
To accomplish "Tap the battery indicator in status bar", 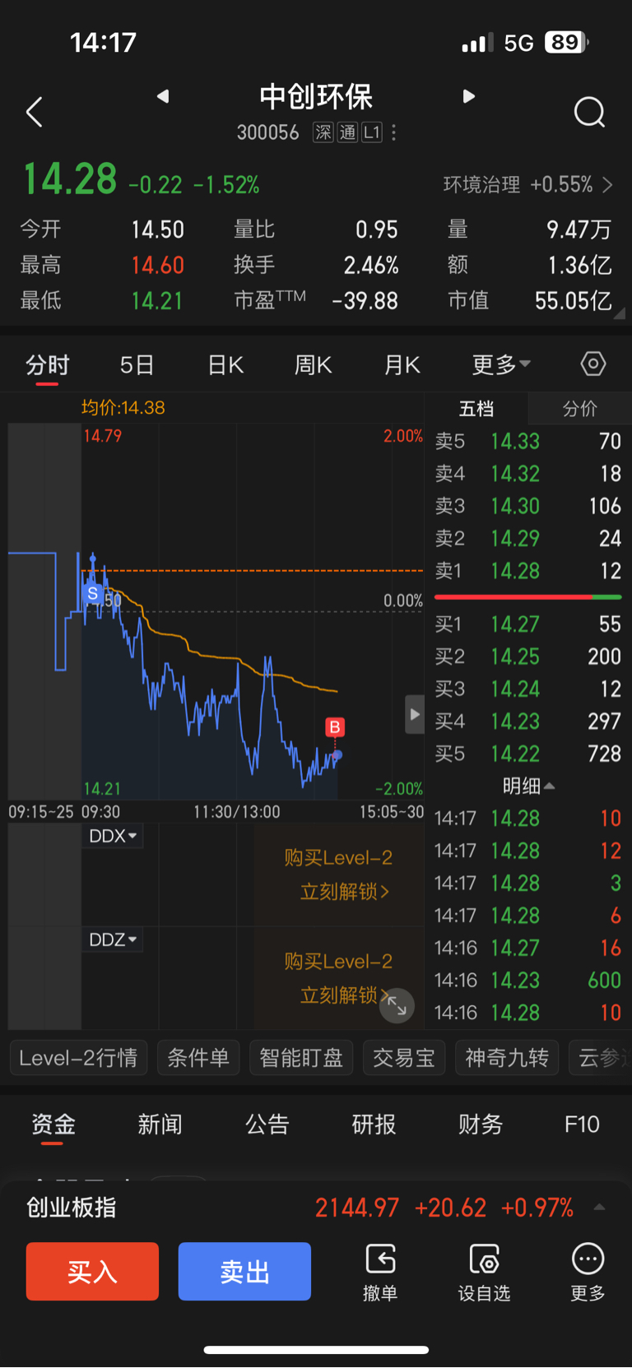I will 566,42.
